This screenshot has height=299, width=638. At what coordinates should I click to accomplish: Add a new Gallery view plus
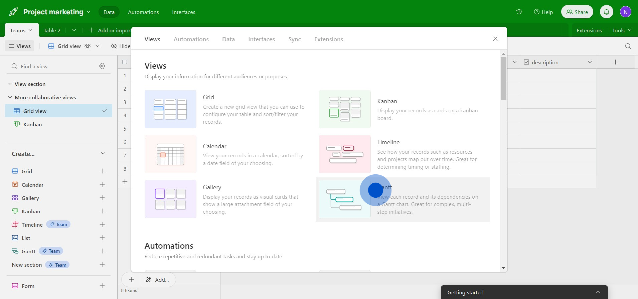pos(102,198)
